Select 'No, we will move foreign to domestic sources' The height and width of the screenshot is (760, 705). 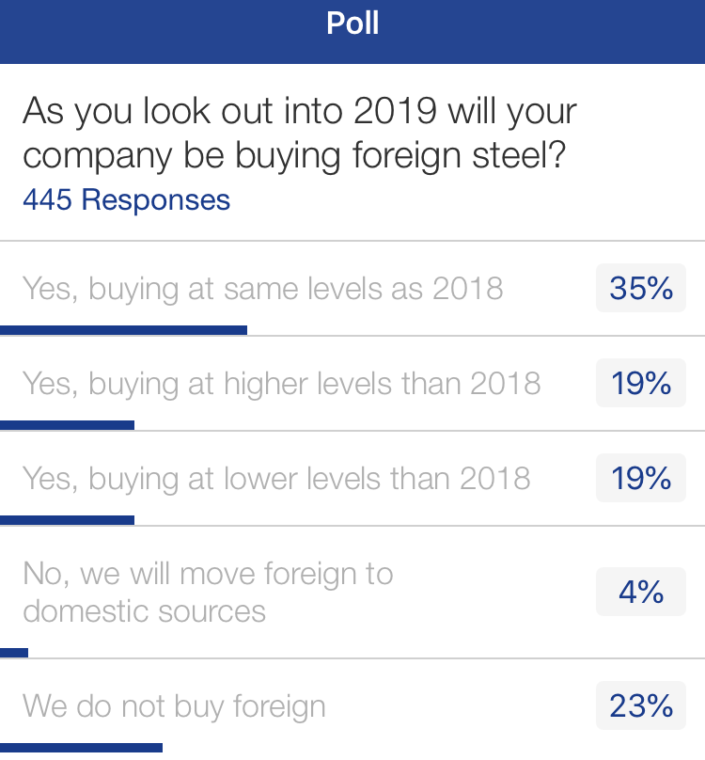point(208,592)
